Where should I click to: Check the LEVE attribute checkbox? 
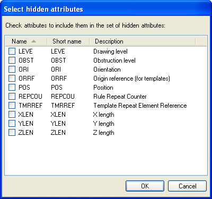[12, 51]
